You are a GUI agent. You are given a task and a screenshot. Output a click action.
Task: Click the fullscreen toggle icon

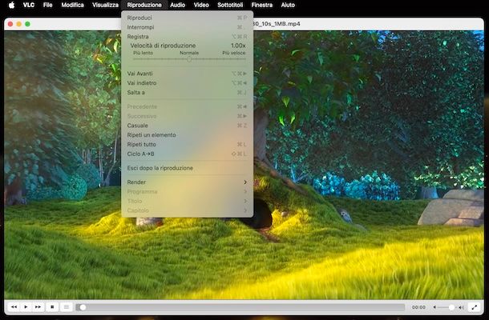pos(474,307)
